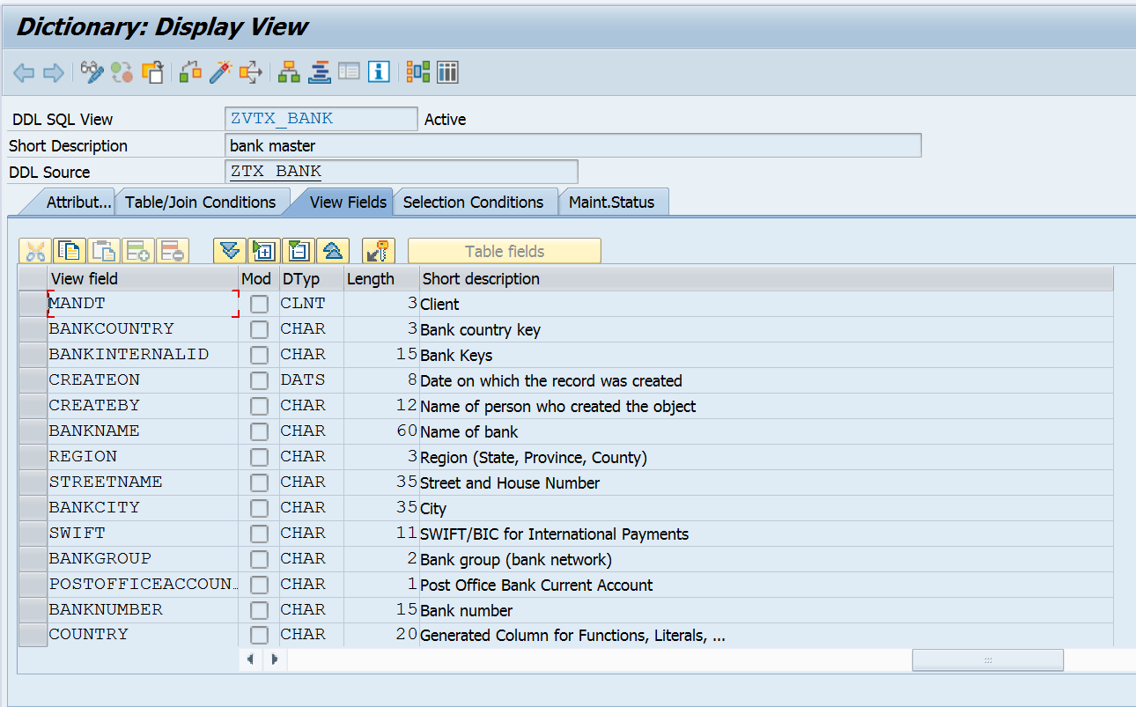Click the Back navigation arrow

click(x=24, y=72)
